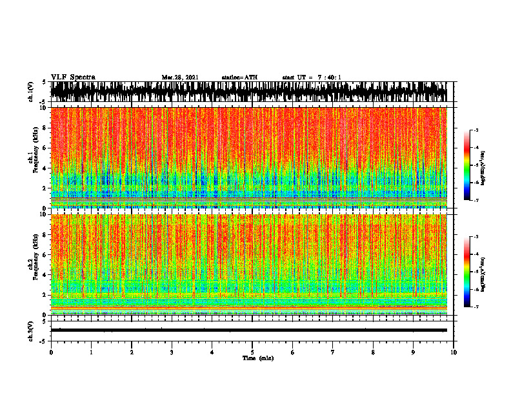Click the 4 kHz tick on ch.2 axis
The width and height of the screenshot is (511, 395).
pyautogui.click(x=45, y=275)
